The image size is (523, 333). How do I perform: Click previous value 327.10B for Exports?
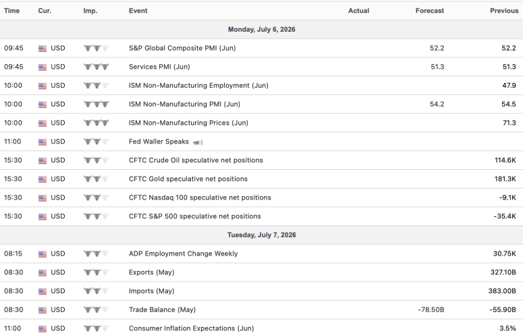click(503, 272)
